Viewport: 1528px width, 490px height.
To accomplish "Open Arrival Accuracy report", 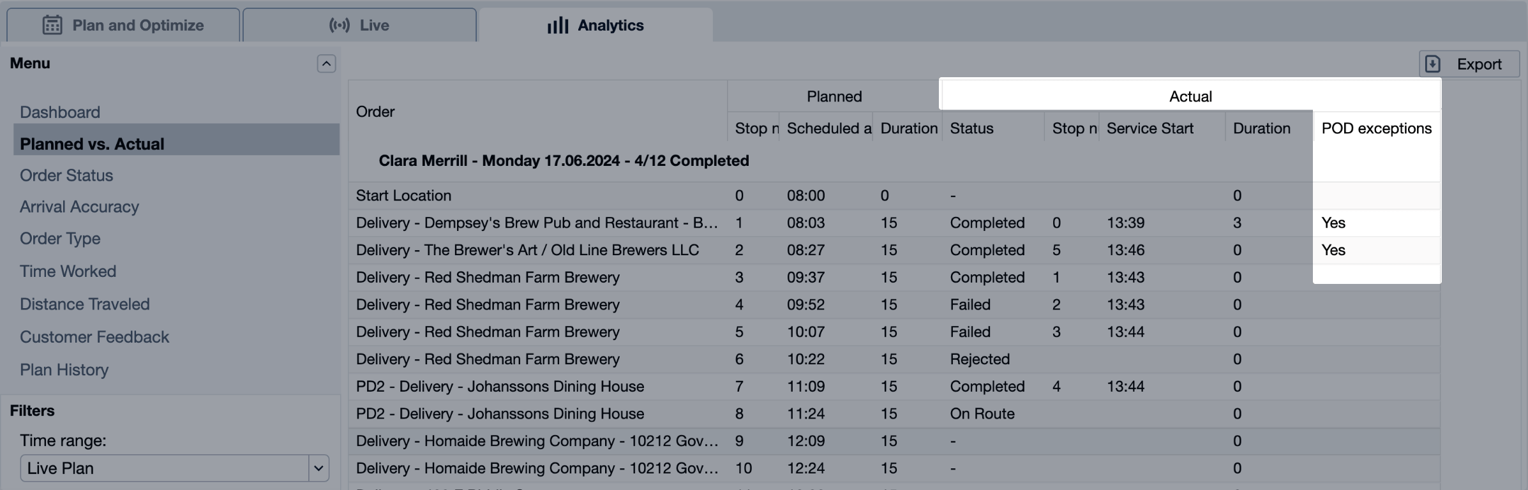I will point(79,207).
